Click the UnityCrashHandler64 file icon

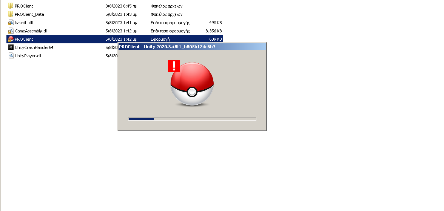(x=11, y=47)
